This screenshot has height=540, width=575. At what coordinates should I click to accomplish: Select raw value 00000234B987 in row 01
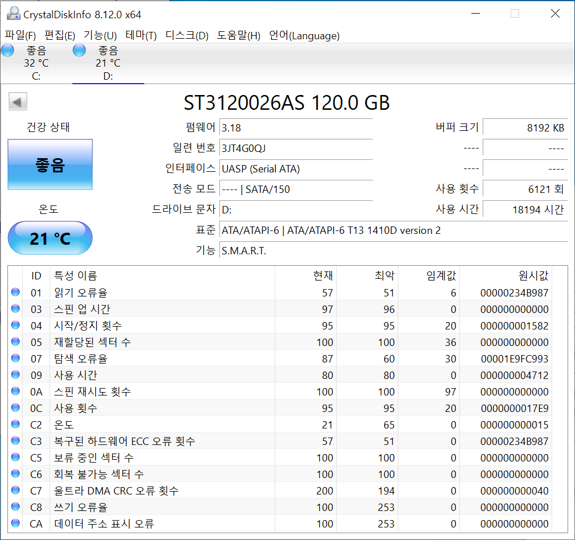514,293
